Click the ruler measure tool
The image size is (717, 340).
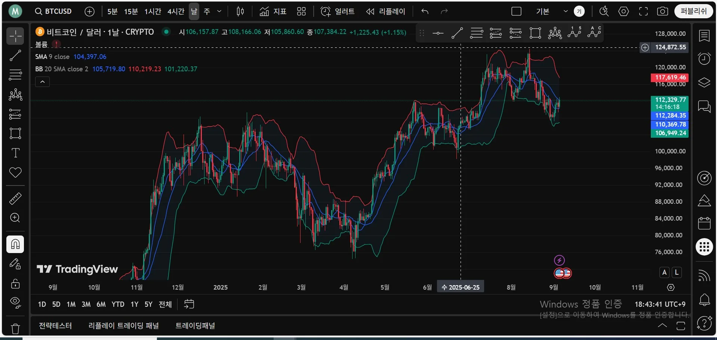(x=15, y=199)
